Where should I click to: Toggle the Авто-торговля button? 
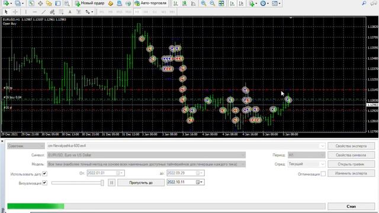click(150, 4)
